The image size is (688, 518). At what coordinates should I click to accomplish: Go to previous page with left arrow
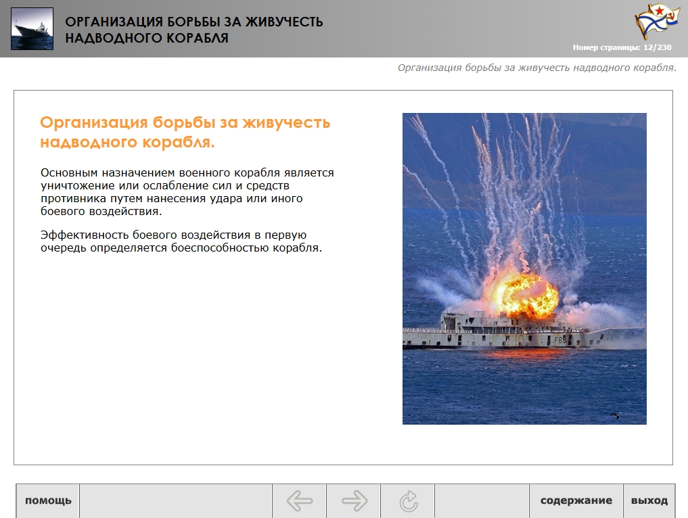(299, 500)
